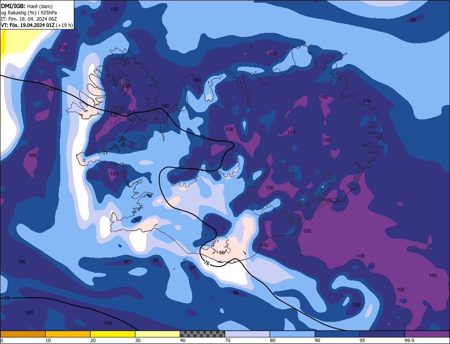The height and width of the screenshot is (344, 450).
Task: Click the lavender 70–80 legend swatch
Action: (x=247, y=334)
